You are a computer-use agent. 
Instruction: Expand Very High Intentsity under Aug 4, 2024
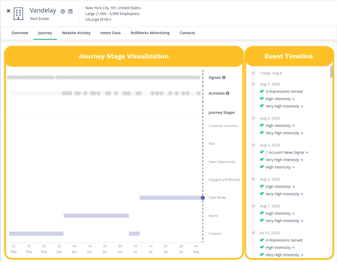click(302, 133)
